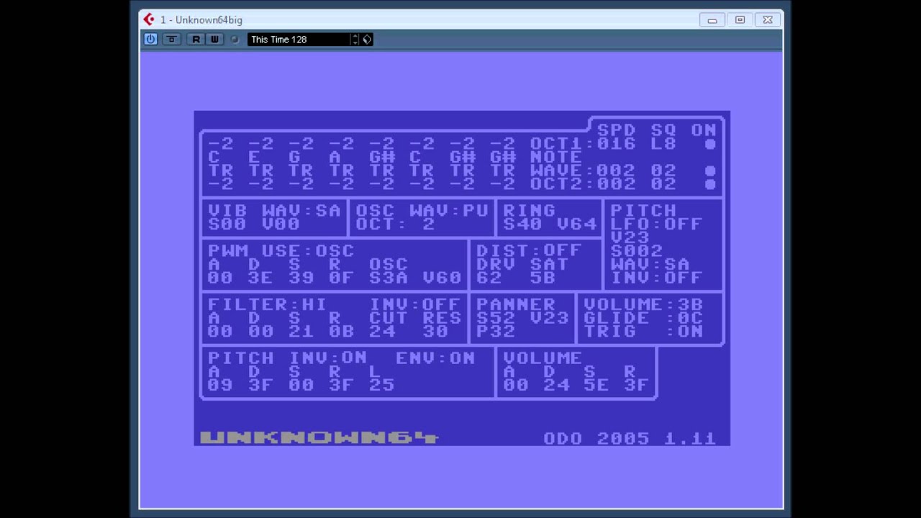Adjust filter release value 0B
The image size is (921, 518).
coord(341,332)
